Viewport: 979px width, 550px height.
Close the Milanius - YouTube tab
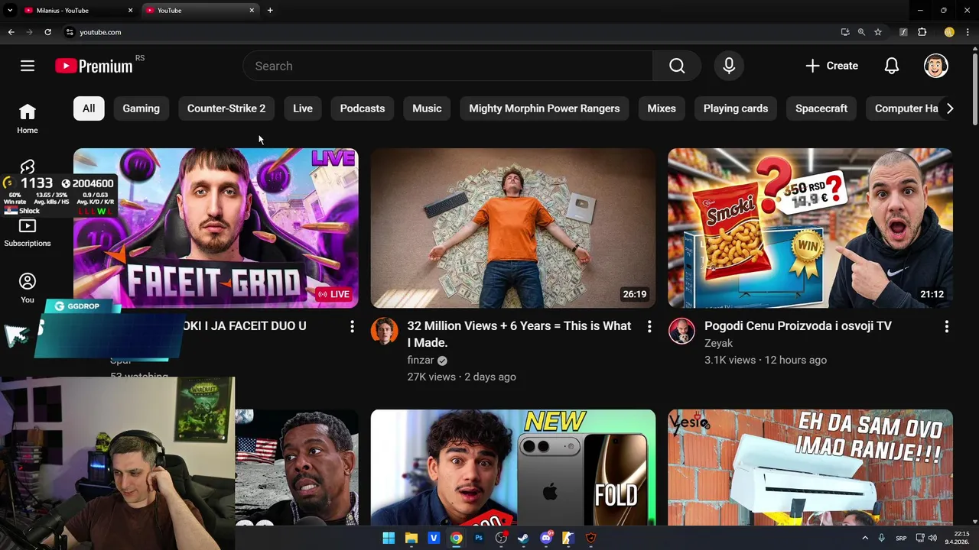coord(130,11)
